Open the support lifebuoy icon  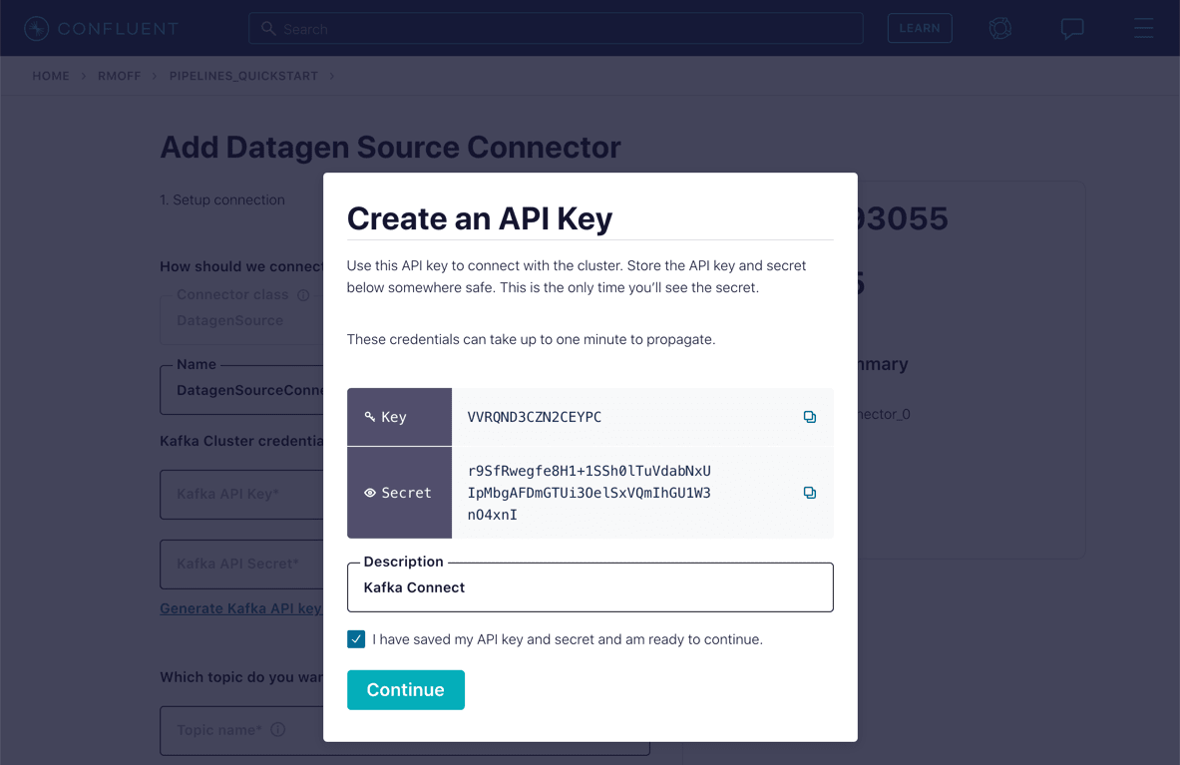1000,29
